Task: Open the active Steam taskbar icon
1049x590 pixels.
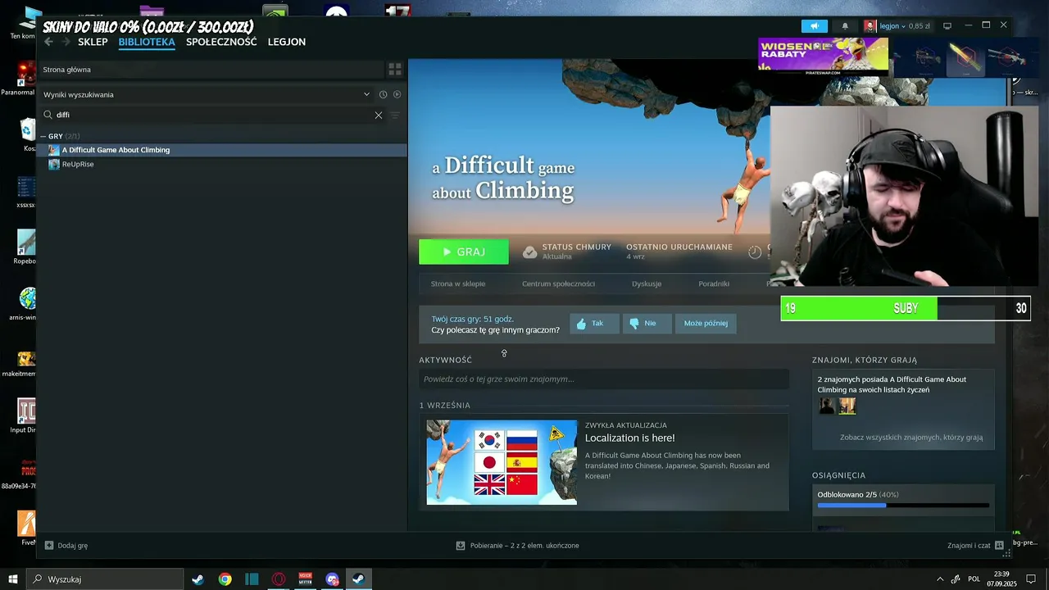Action: click(x=359, y=579)
